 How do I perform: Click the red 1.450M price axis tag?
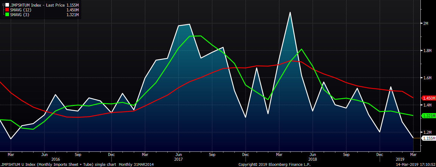(428, 98)
